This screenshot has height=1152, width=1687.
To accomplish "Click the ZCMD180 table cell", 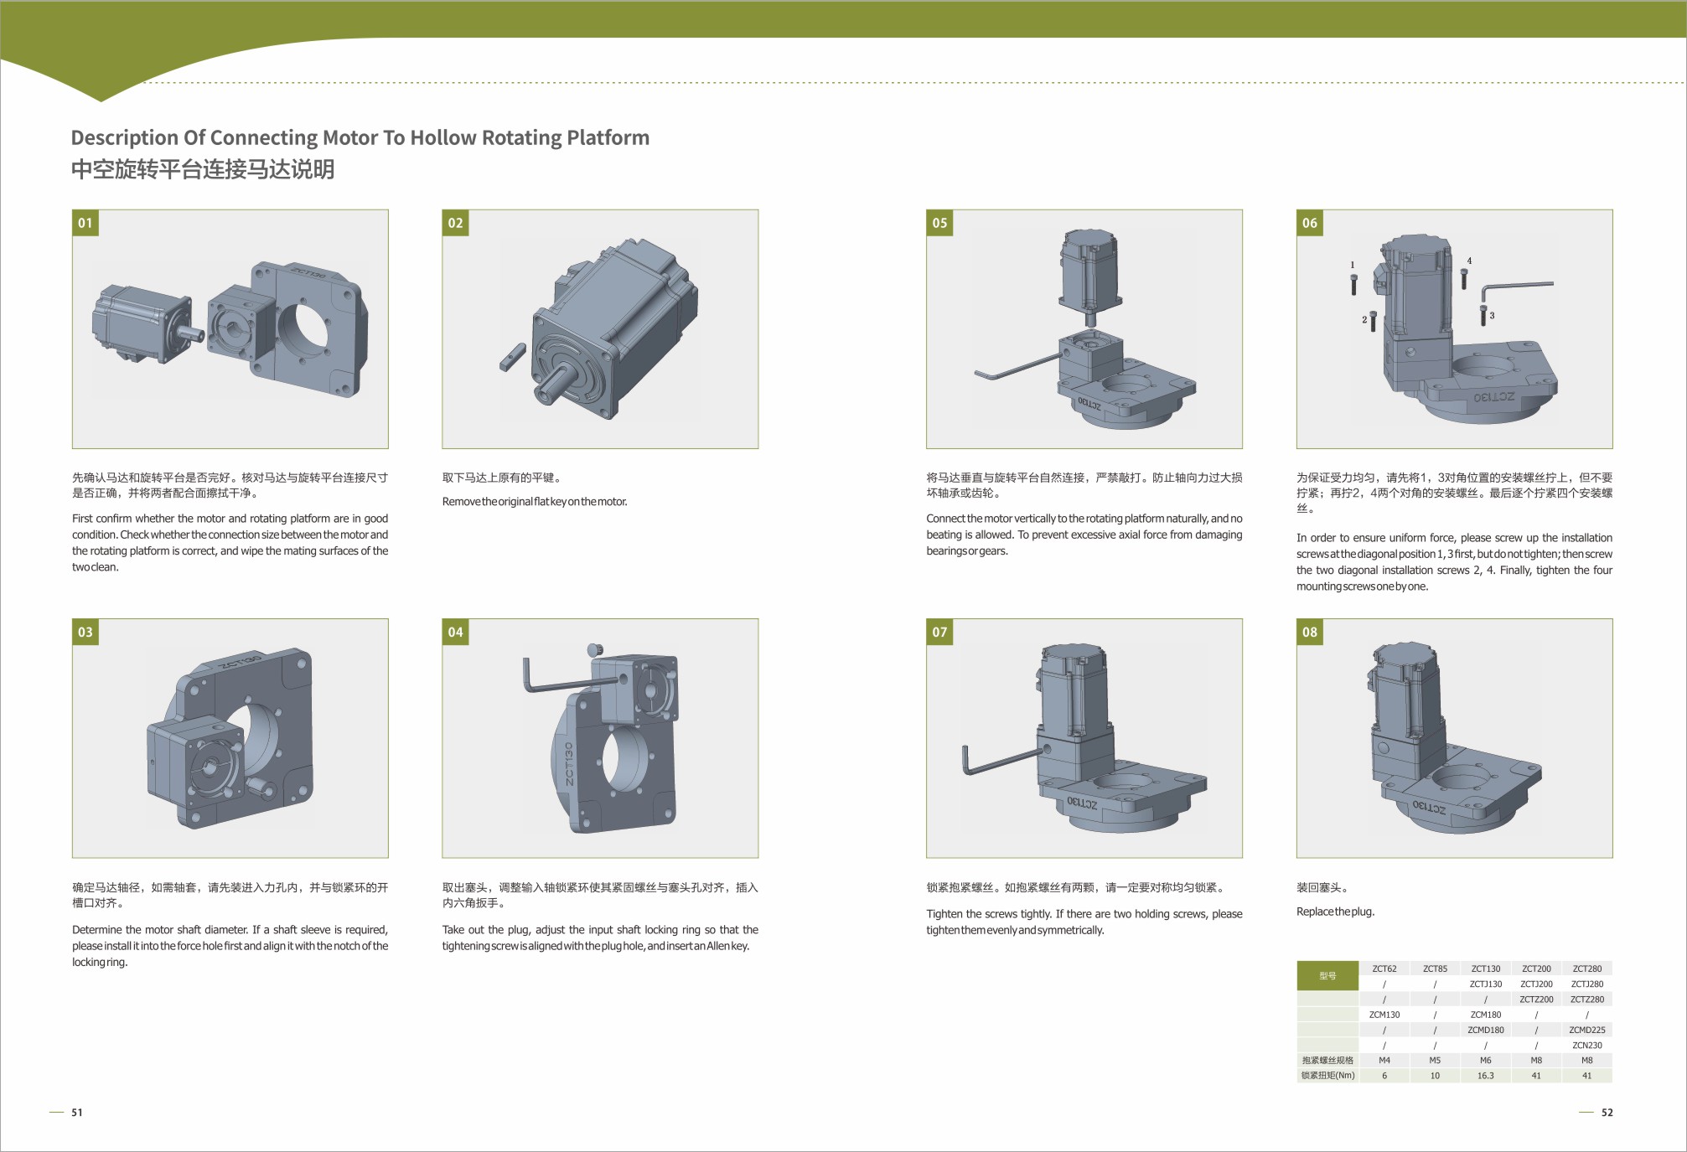I will point(1486,1030).
